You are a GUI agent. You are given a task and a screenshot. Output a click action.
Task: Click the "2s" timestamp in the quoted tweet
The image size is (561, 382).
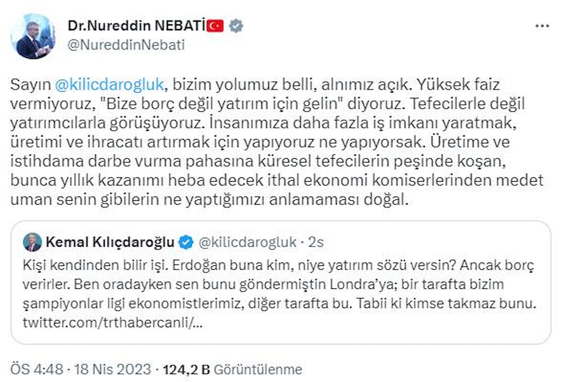316,242
